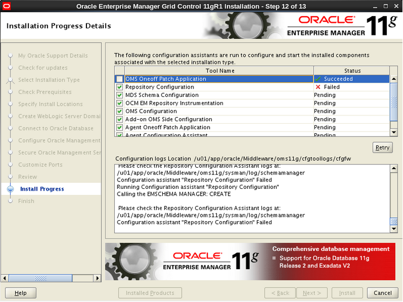The height and width of the screenshot is (302, 403).
Task: Click the sidebar horizontal scroll left arrow
Action: (4, 278)
